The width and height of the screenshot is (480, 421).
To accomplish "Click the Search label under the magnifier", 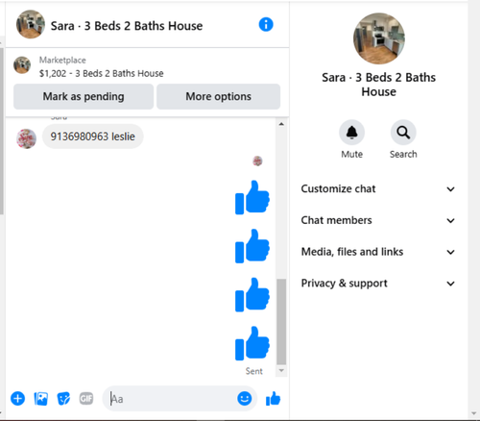I will pyautogui.click(x=403, y=154).
